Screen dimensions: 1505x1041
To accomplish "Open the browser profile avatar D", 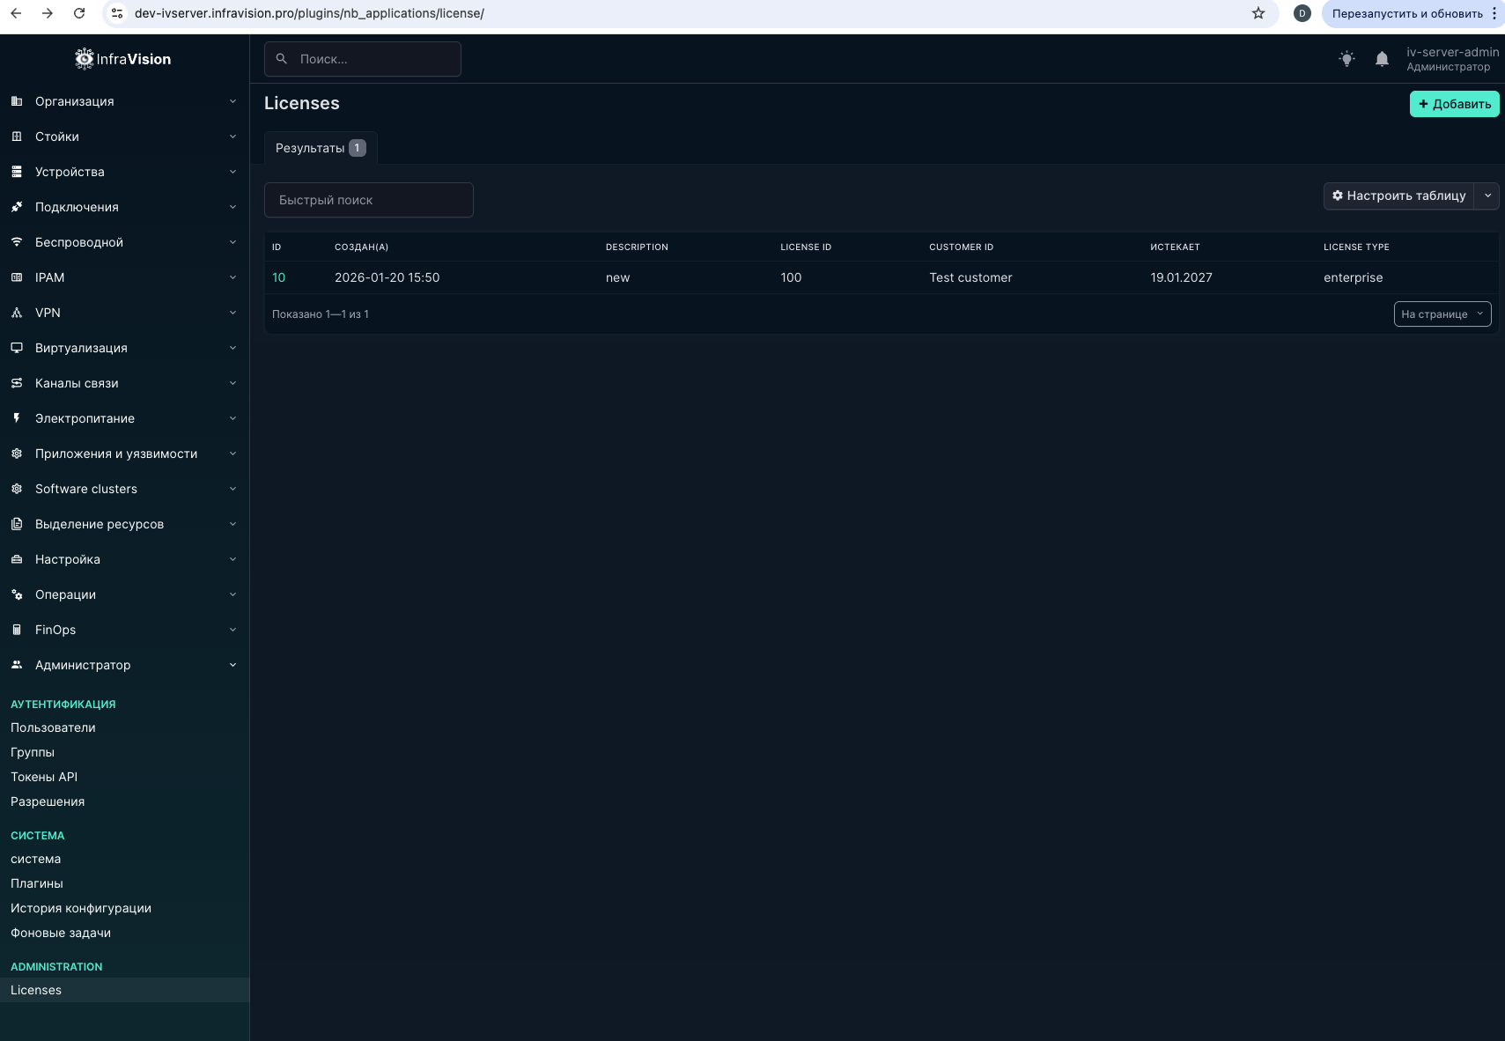I will click(1302, 13).
